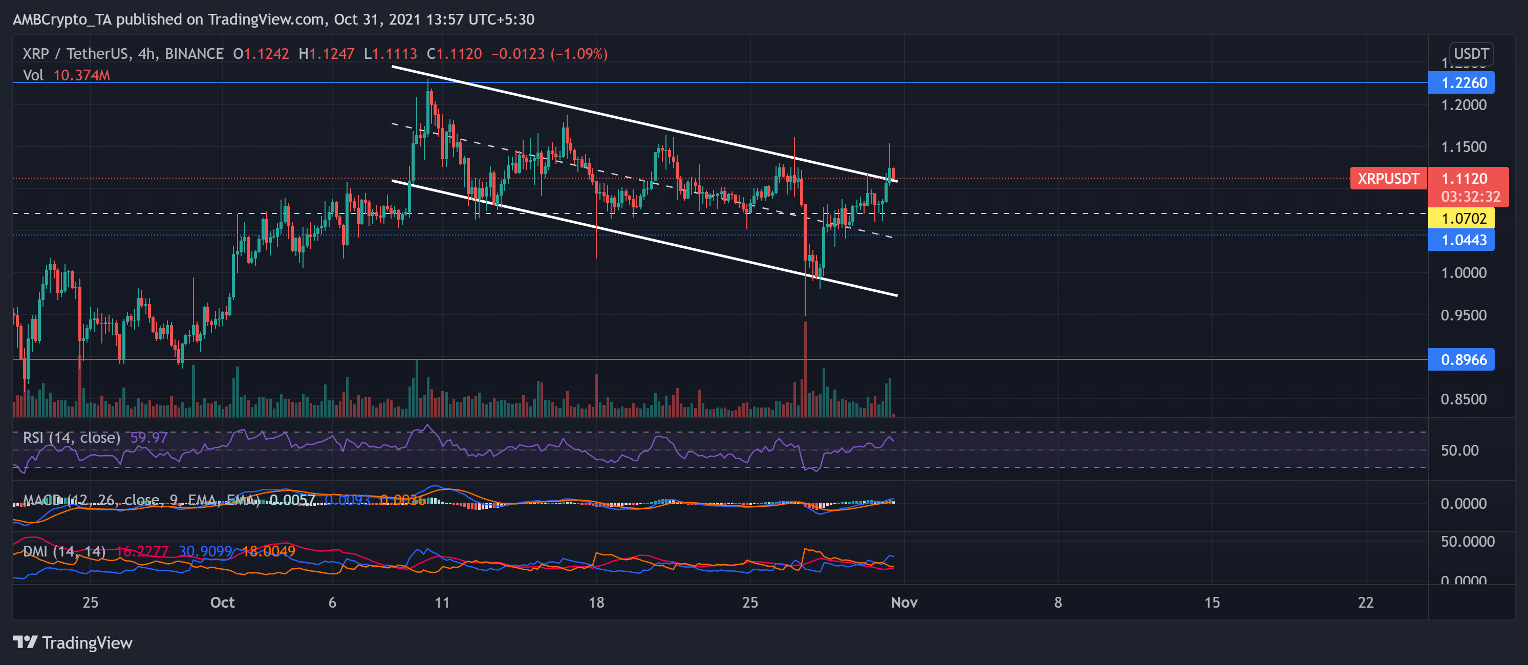
Task: Click the red XRPUSDT symbol tag
Action: pyautogui.click(x=1388, y=179)
